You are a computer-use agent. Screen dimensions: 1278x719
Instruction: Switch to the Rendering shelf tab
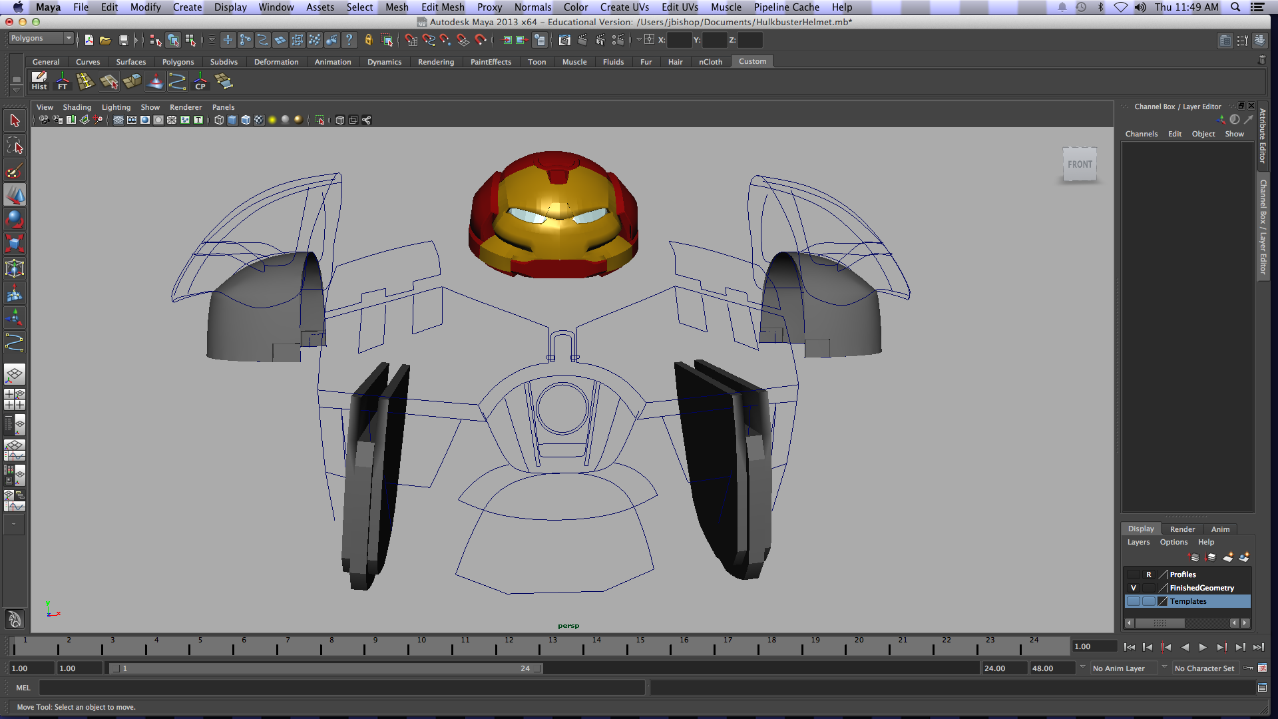coord(436,62)
